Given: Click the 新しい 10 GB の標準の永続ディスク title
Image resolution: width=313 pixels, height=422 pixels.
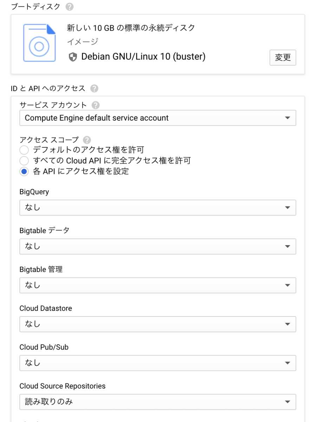Looking at the screenshot, I should [x=131, y=28].
